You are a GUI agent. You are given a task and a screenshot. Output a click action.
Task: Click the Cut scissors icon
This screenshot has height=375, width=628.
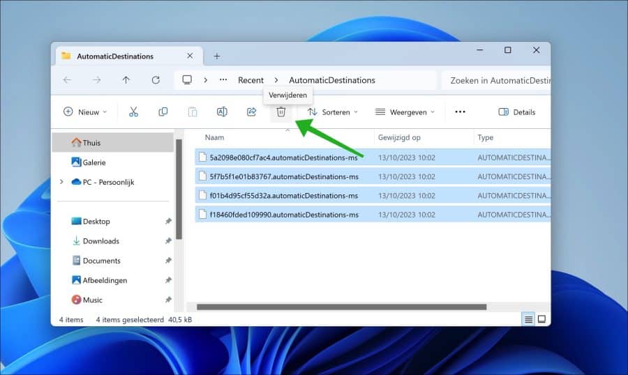coord(133,112)
